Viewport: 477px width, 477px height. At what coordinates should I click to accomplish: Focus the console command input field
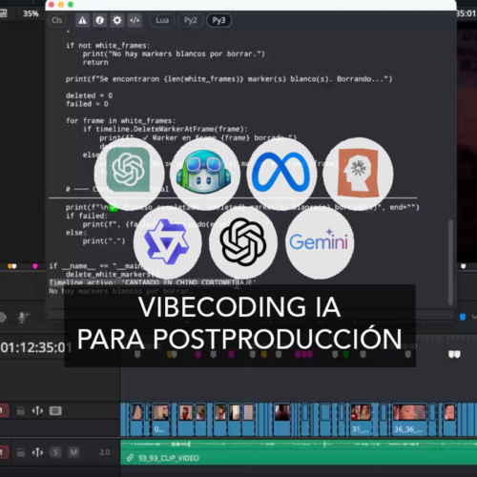pos(250,315)
